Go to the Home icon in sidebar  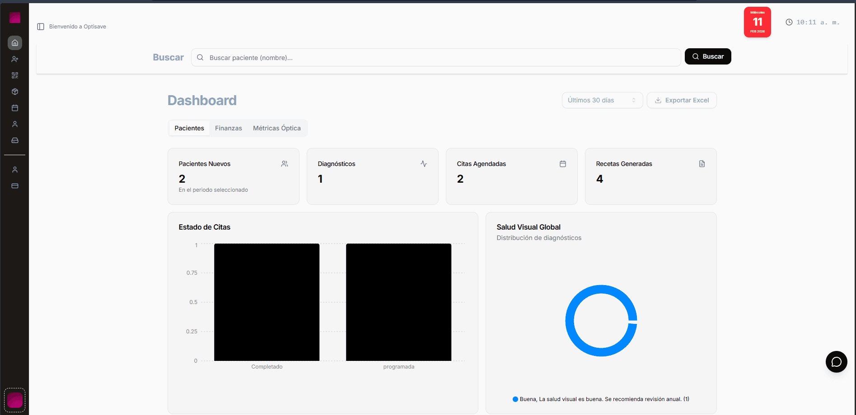coord(15,43)
